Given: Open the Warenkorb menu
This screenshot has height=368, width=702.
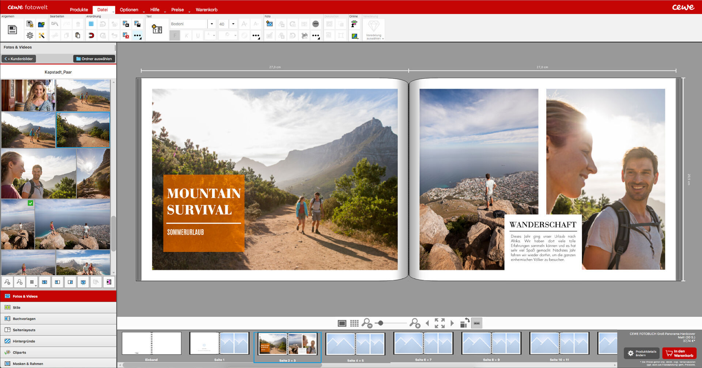Looking at the screenshot, I should tap(207, 10).
